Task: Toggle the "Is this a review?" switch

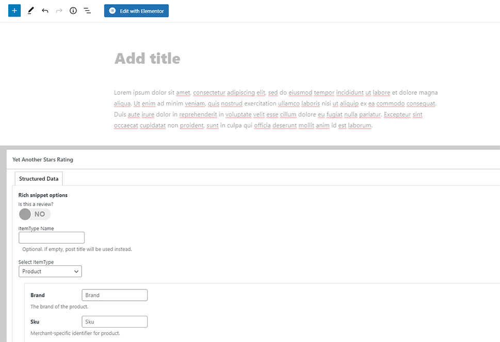Action: tap(35, 214)
